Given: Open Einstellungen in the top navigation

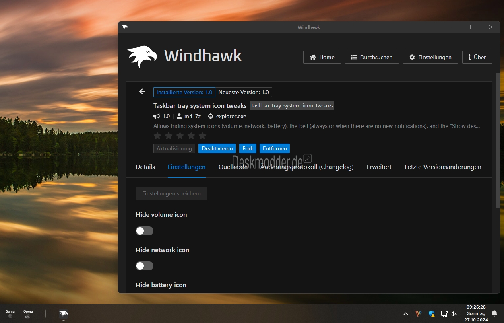Looking at the screenshot, I should 430,57.
